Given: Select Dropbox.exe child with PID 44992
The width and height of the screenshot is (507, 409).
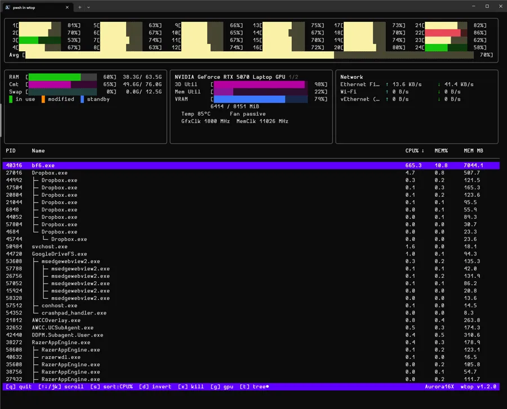Looking at the screenshot, I should point(251,180).
